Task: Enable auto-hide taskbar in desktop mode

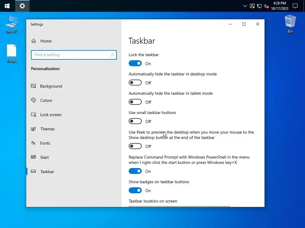Action: 135,83
